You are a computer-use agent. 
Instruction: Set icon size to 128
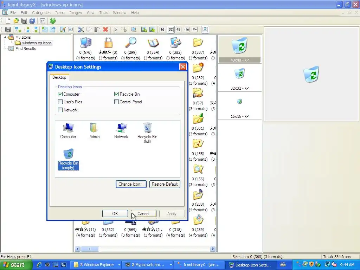pos(186,30)
